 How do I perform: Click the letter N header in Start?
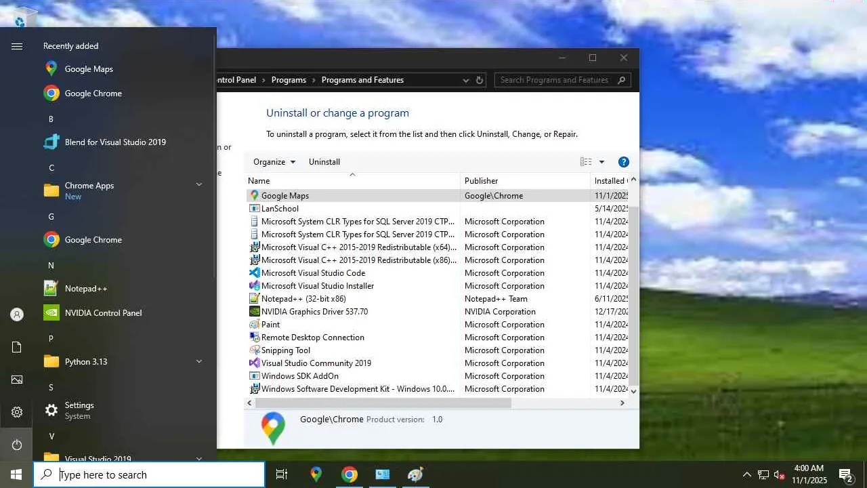[51, 266]
